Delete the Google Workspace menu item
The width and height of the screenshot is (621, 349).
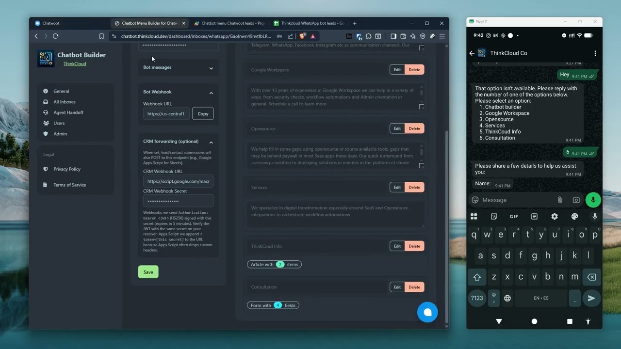(414, 70)
